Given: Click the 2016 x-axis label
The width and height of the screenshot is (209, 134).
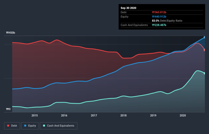Looking at the screenshot, I should pyautogui.click(x=64, y=115).
